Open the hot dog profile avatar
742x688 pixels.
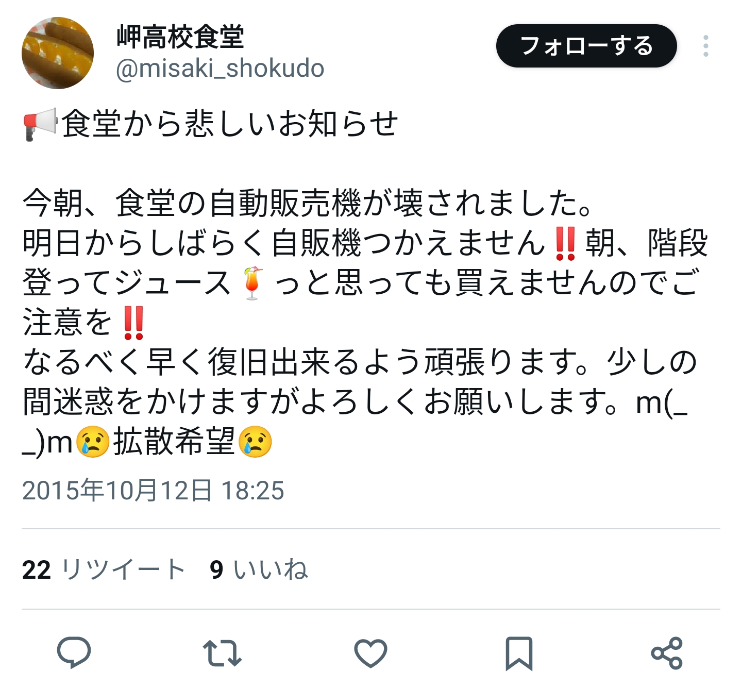58,53
